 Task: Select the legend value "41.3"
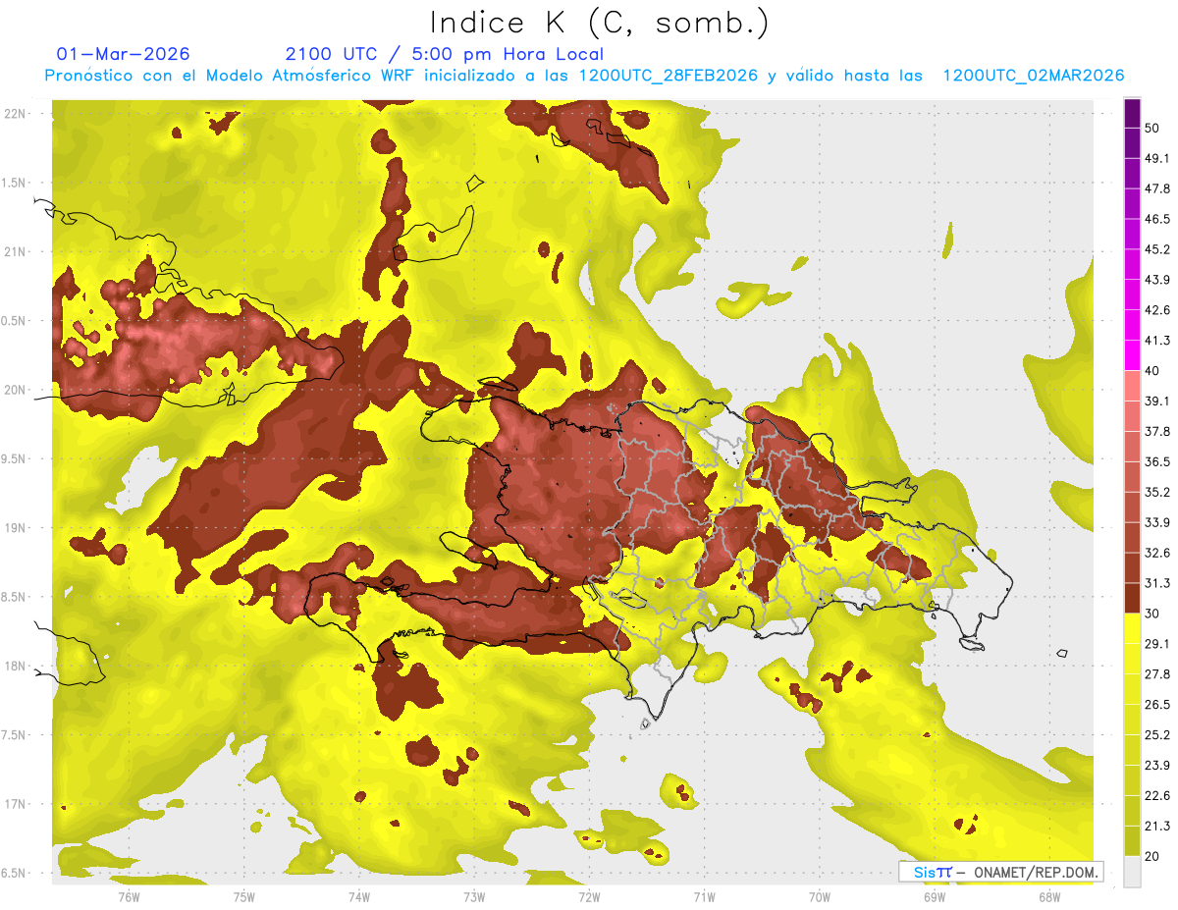(x=1156, y=341)
